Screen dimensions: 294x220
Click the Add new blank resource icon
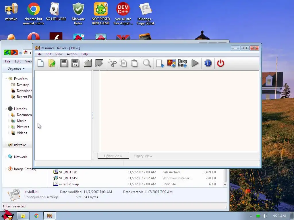pyautogui.click(x=160, y=63)
